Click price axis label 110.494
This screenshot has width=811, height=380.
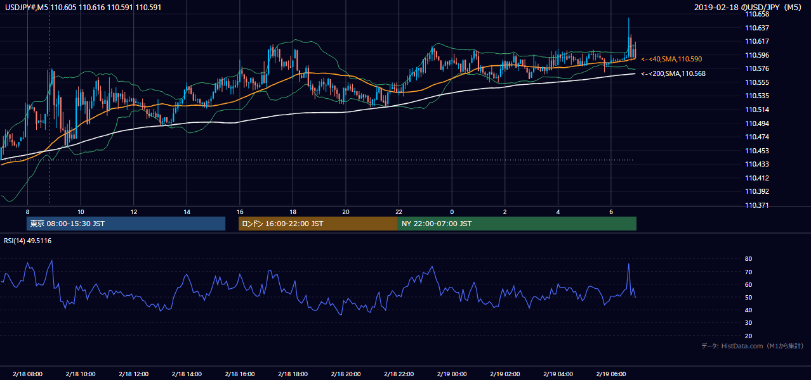[756, 123]
